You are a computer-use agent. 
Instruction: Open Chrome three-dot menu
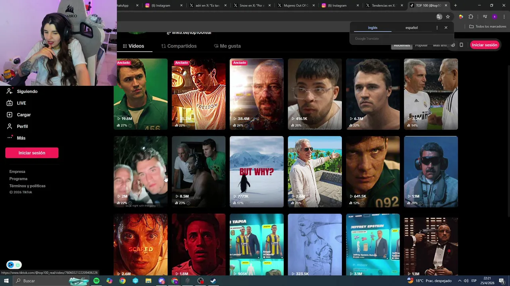click(504, 17)
